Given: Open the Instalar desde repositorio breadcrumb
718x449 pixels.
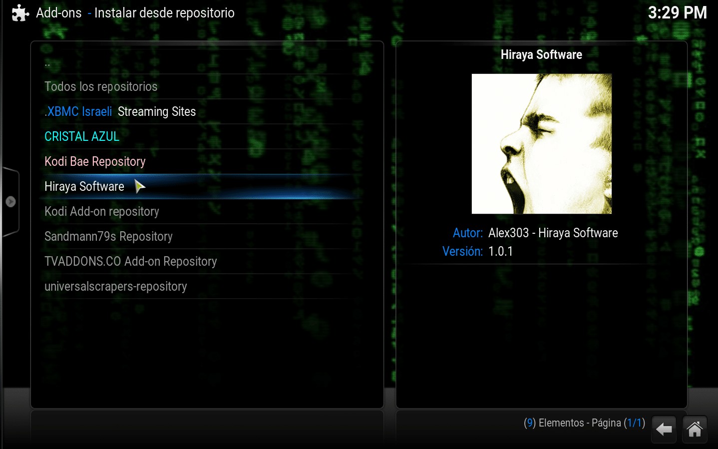Looking at the screenshot, I should point(164,13).
